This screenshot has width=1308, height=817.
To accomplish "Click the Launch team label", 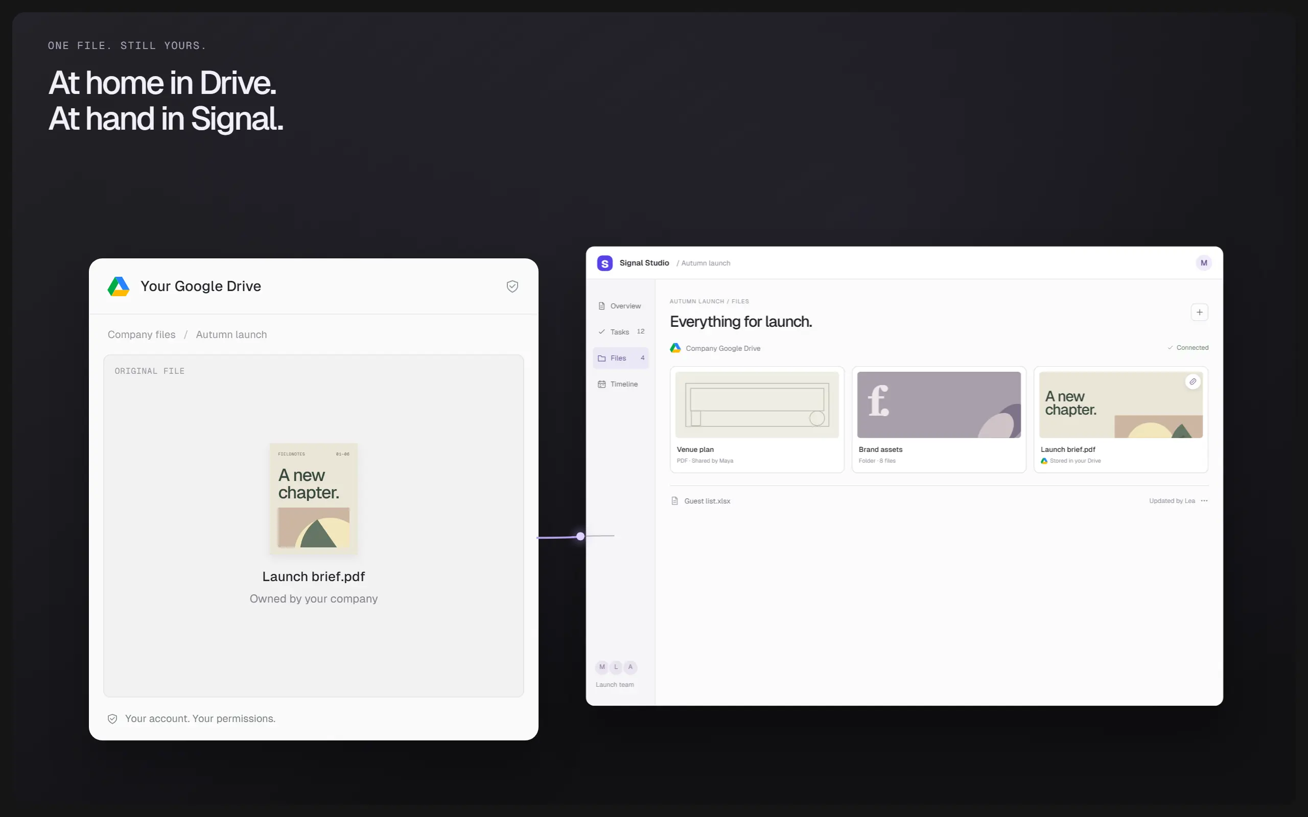I will coord(615,685).
